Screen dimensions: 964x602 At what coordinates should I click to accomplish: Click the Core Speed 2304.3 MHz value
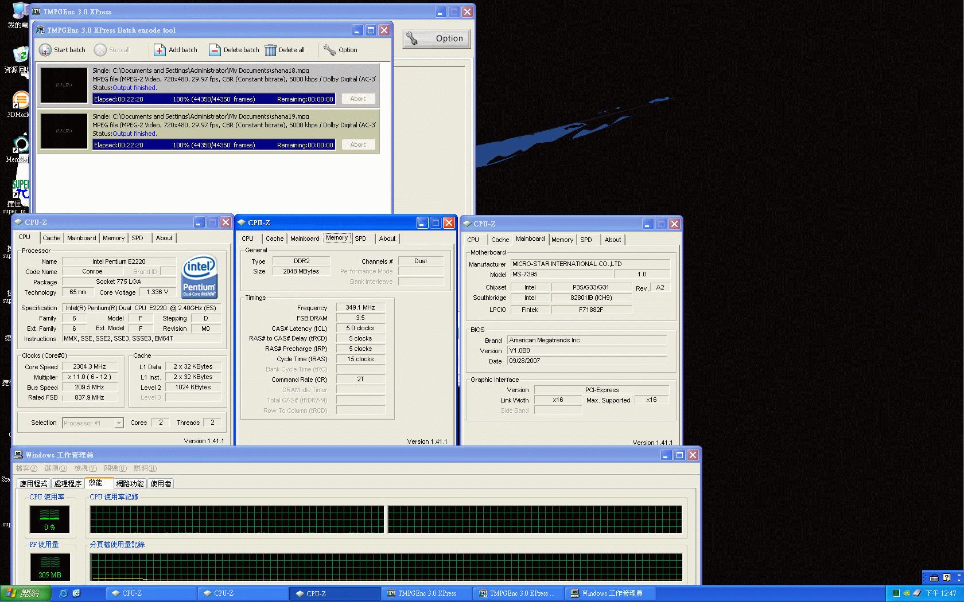point(90,367)
